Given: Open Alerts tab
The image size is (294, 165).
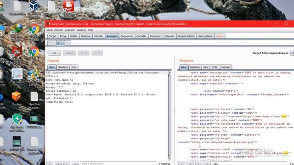Looking at the screenshot, I should [x=220, y=36].
